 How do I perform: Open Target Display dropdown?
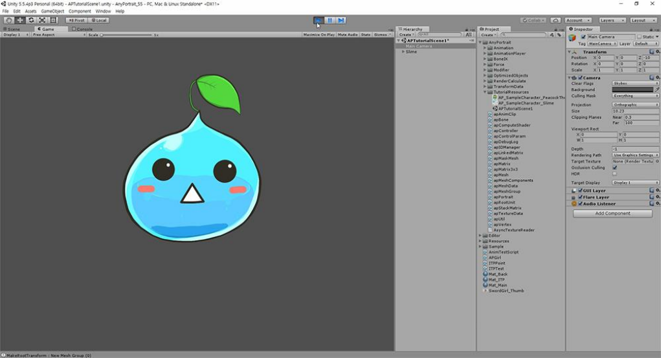pos(635,183)
